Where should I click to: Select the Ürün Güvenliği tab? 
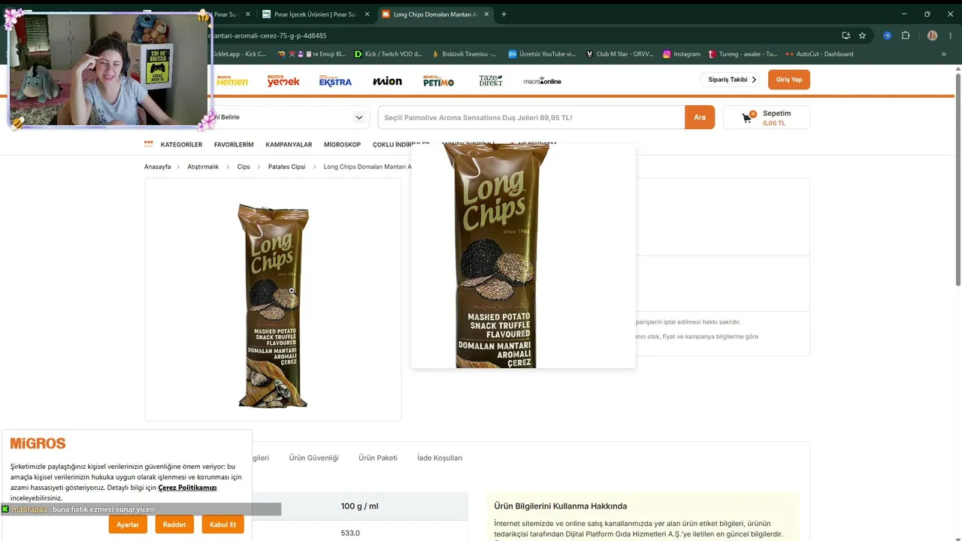[x=313, y=458]
